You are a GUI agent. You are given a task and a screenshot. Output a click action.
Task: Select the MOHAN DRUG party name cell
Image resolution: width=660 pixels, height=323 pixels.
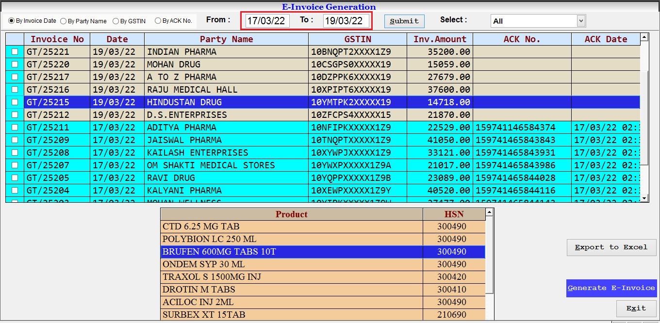[x=226, y=64]
